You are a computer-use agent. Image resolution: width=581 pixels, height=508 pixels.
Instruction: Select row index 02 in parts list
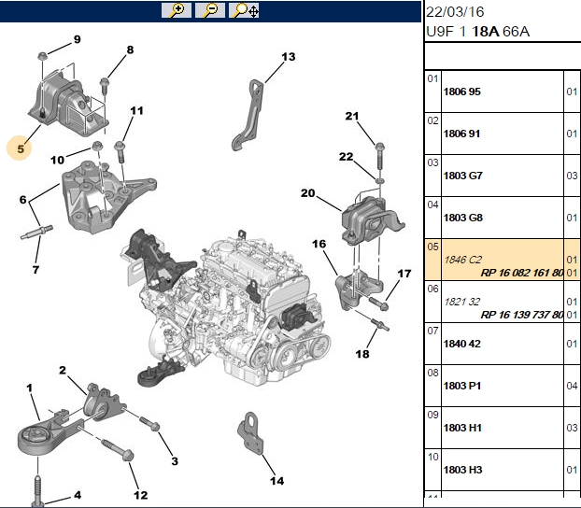pos(432,120)
